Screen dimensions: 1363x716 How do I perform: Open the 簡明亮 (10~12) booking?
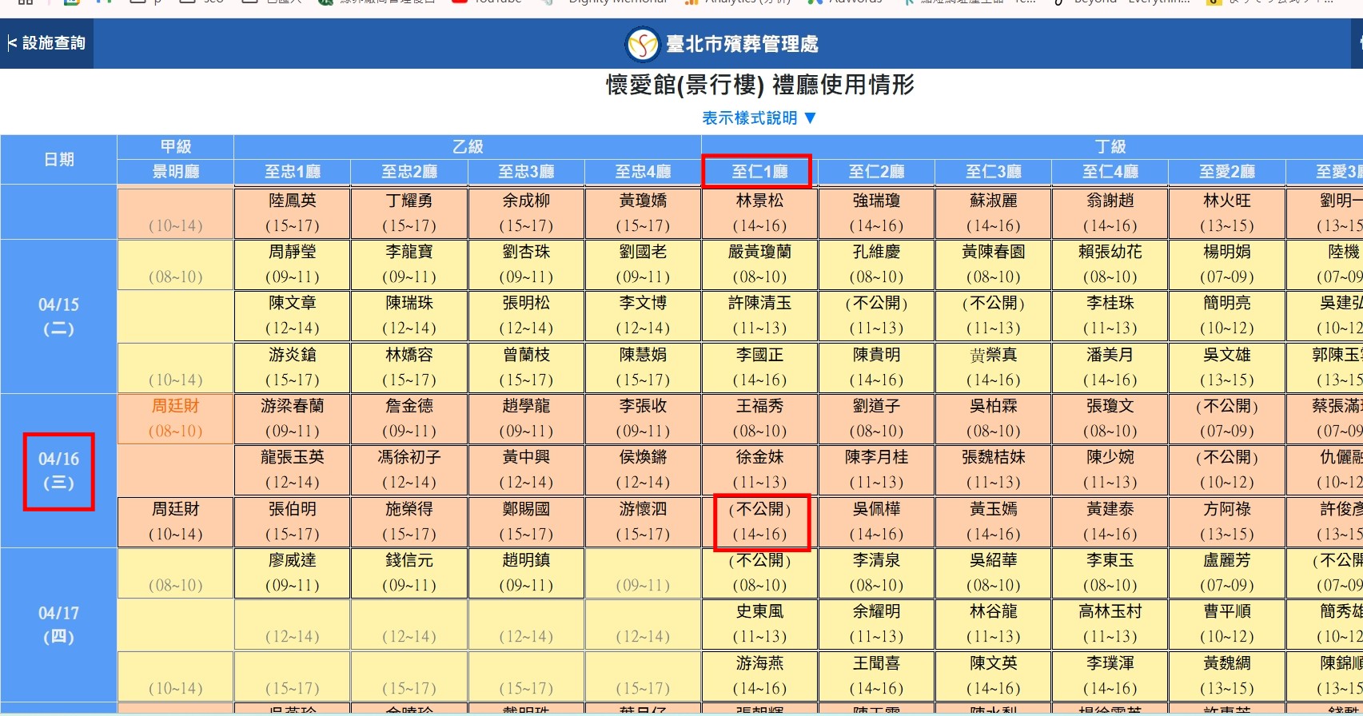tap(1226, 316)
